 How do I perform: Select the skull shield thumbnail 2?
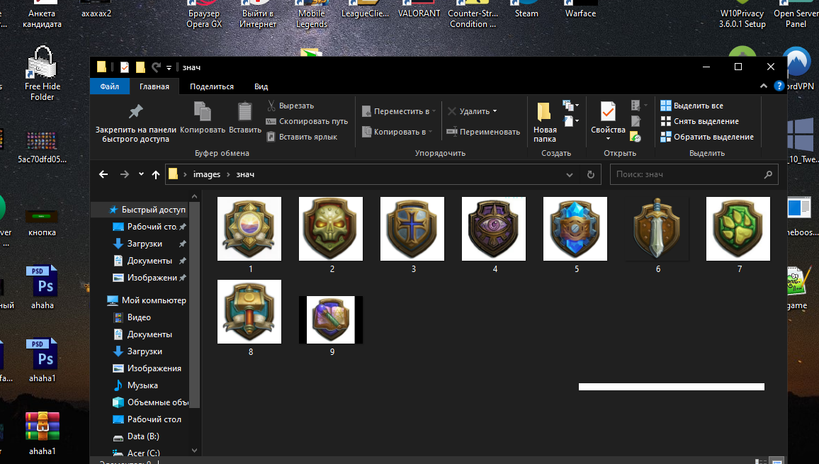tap(331, 229)
